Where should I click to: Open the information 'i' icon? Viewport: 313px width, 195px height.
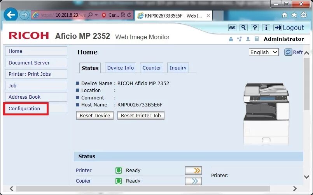tap(266, 28)
